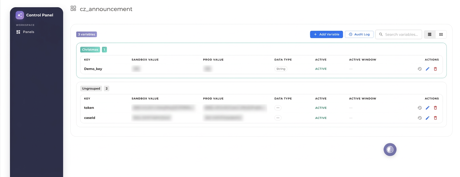The height and width of the screenshot is (177, 460).
Task: Switch to grid view layout
Action: (x=441, y=35)
